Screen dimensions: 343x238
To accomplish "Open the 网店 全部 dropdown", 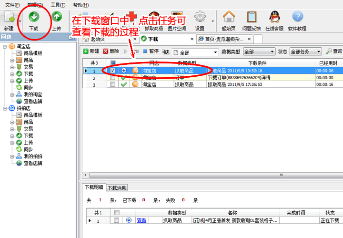I will tap(195, 52).
